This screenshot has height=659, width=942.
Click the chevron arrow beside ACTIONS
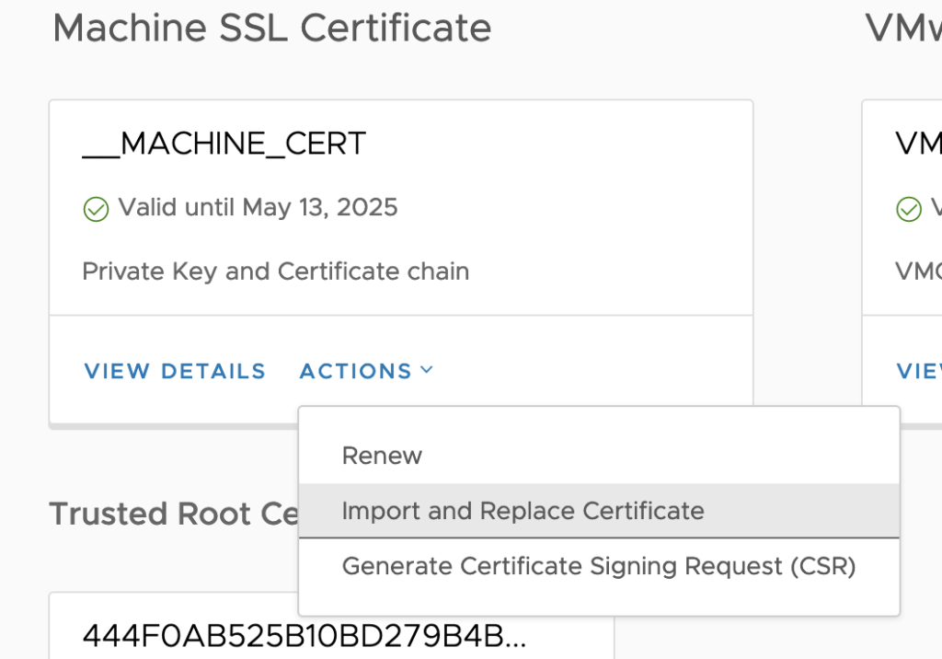(427, 370)
